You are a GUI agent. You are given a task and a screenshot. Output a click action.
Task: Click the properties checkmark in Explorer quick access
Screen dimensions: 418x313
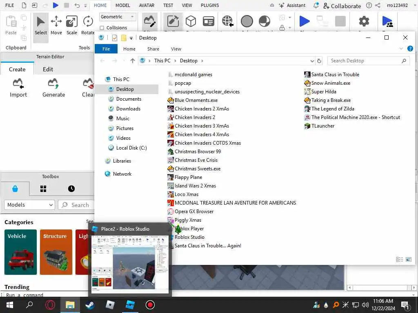pos(115,38)
